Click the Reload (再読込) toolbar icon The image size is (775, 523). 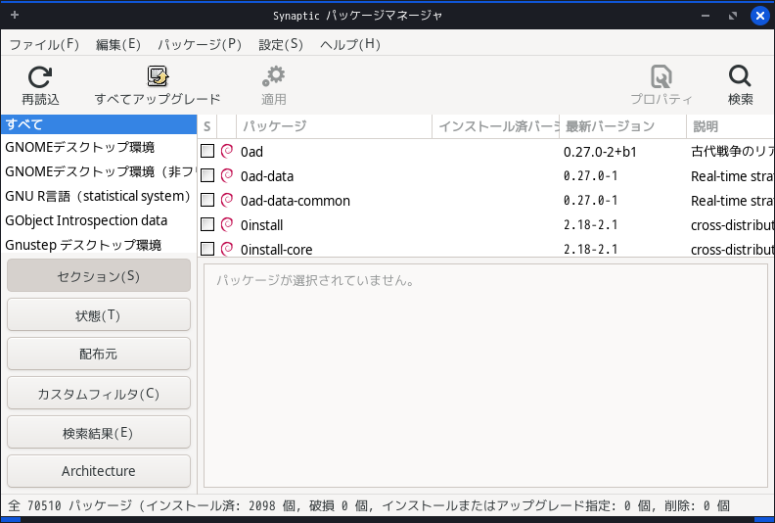pos(40,77)
